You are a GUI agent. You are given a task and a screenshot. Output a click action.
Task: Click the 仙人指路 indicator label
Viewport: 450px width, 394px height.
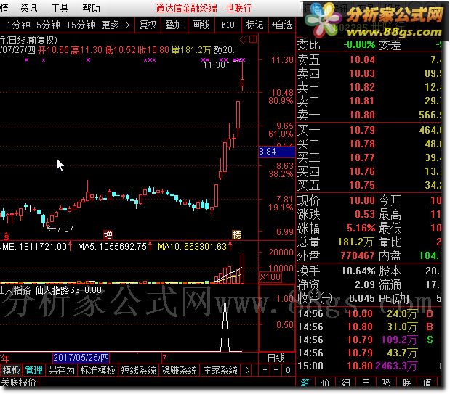[15, 290]
